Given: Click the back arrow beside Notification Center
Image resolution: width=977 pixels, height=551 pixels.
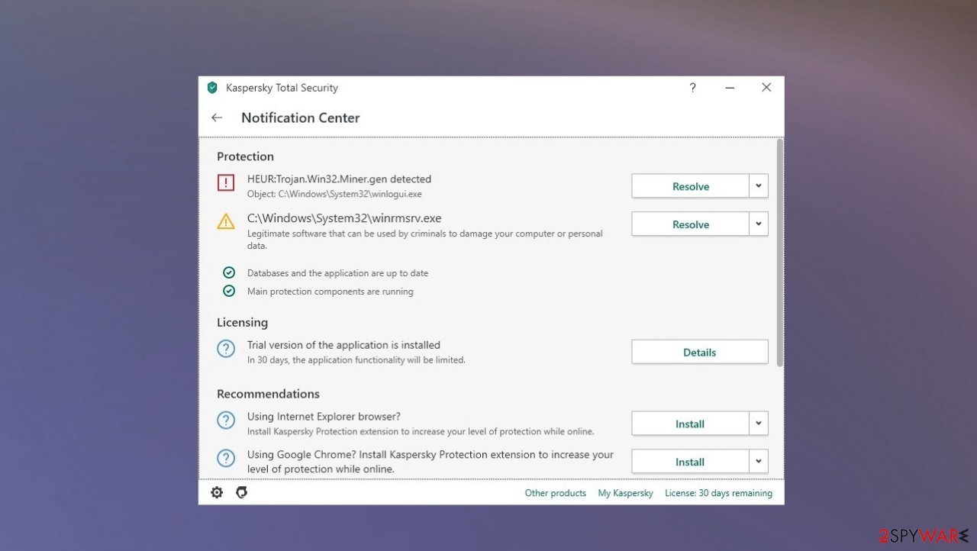Looking at the screenshot, I should (x=217, y=118).
